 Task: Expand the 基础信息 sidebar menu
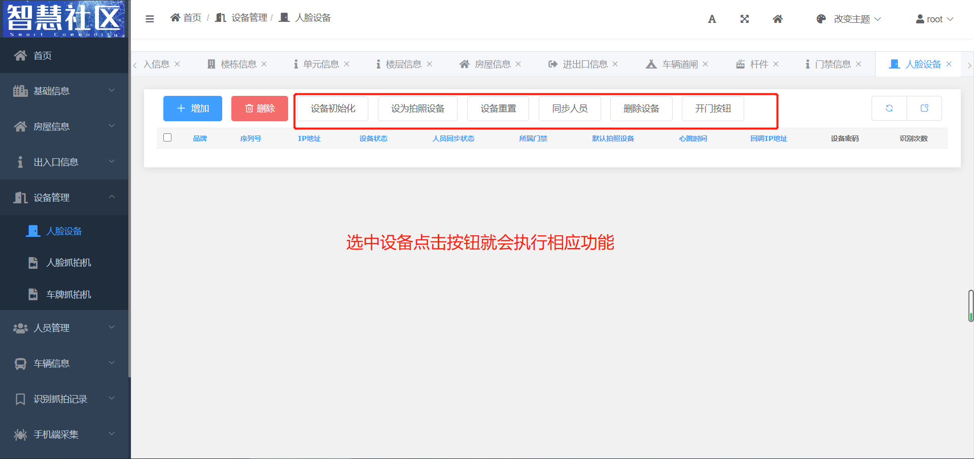(64, 91)
